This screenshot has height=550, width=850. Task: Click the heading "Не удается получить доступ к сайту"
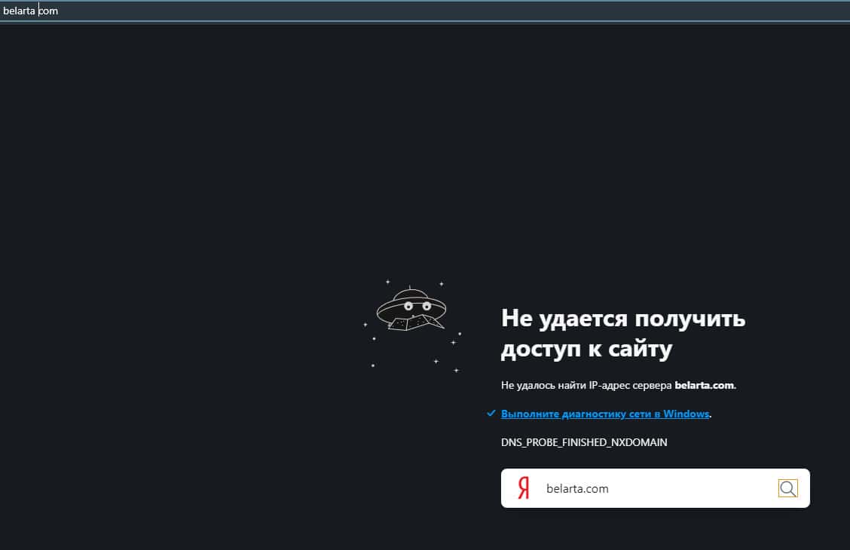[x=623, y=333]
